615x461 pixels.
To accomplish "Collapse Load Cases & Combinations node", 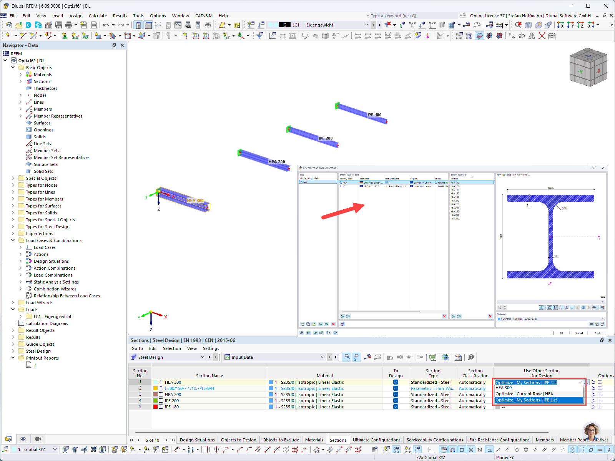I will click(x=13, y=240).
